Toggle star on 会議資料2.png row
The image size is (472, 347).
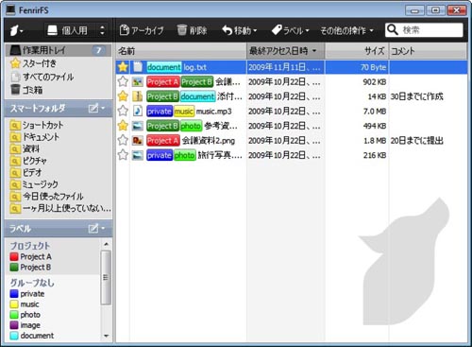[123, 140]
